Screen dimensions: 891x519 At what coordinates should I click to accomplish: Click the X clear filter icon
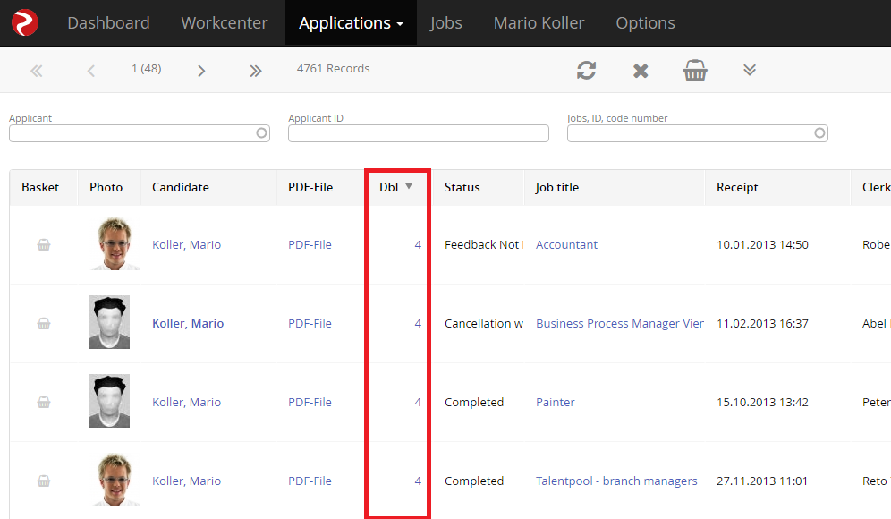click(641, 71)
